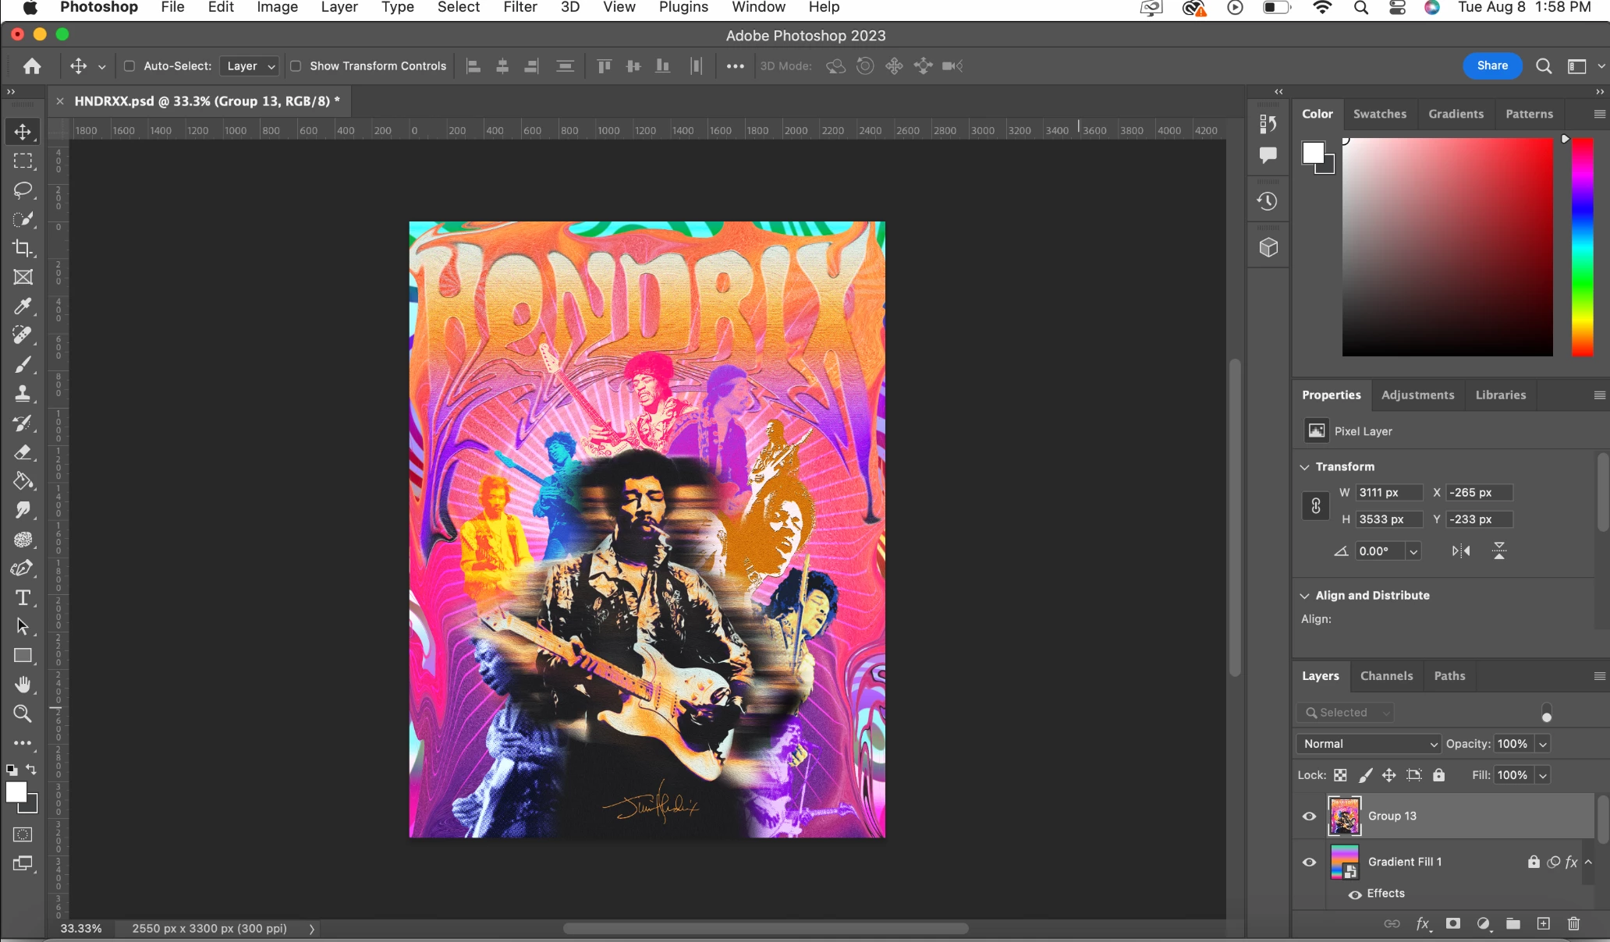Switch to the Swatches tab
The image size is (1610, 942).
click(x=1379, y=114)
